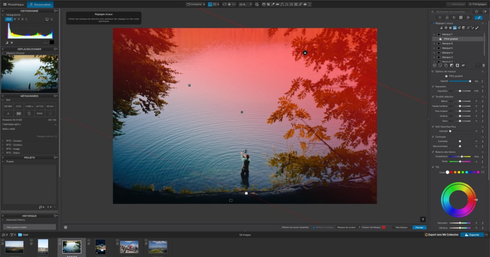Image resolution: width=490 pixels, height=257 pixels.
Task: Switch to the Personnaliser tab
Action: coord(40,4)
